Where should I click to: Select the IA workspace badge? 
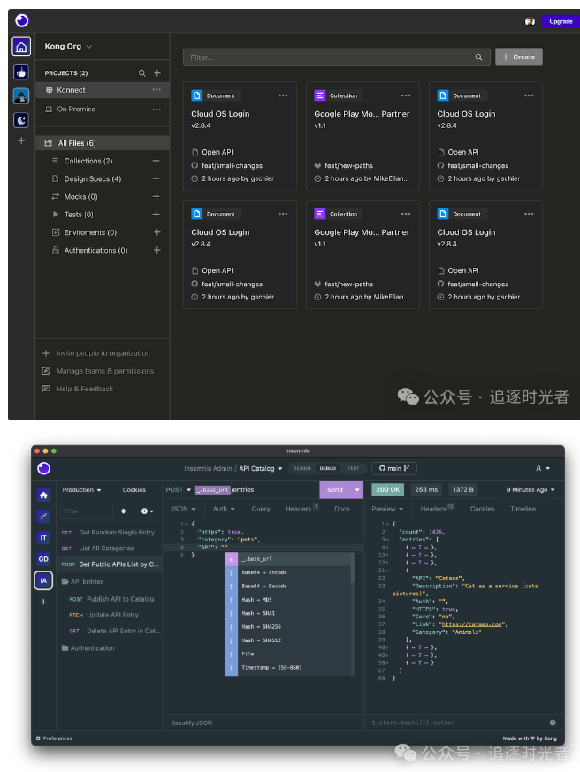pyautogui.click(x=43, y=580)
